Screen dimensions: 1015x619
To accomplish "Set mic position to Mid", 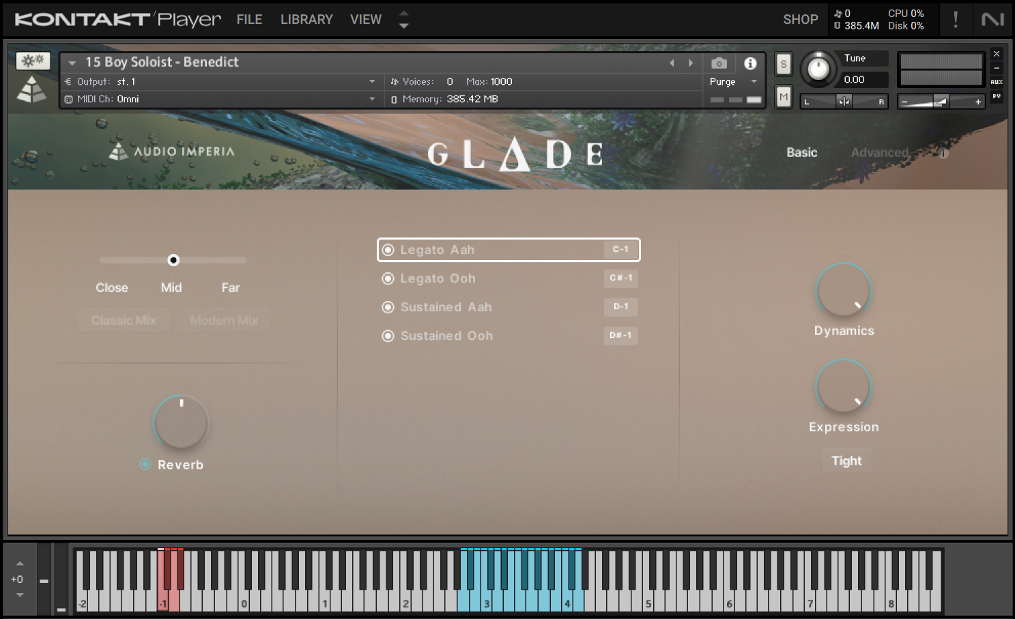I will pos(171,288).
